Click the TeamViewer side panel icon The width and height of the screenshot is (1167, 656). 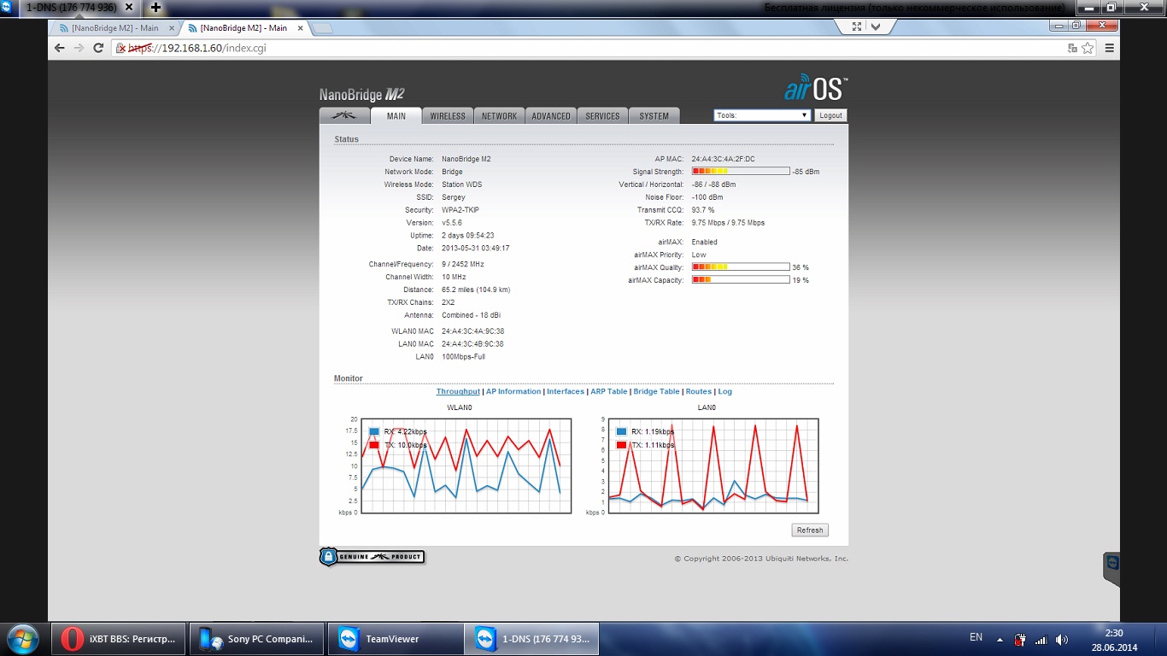(1111, 565)
